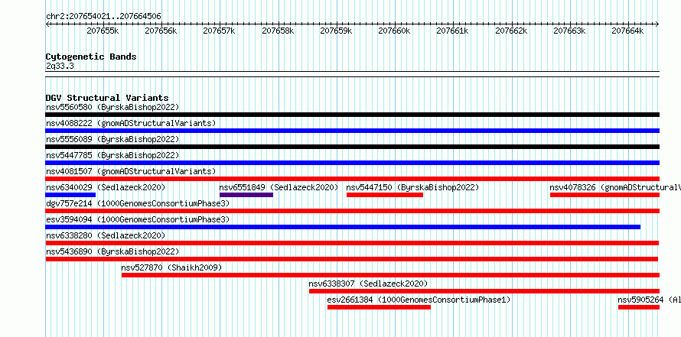This screenshot has width=681, height=337.
Task: Click the 207660k ruler position
Action: pos(394,31)
